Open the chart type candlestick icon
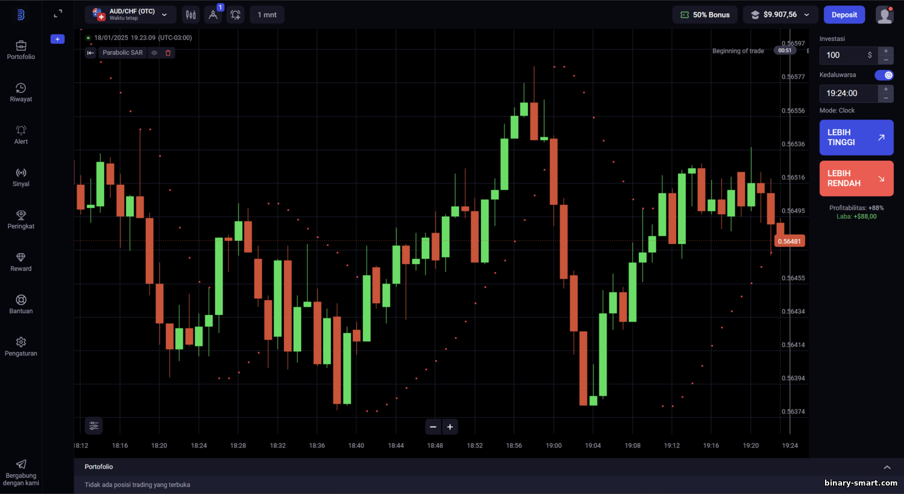Viewport: 904px width, 494px height. pyautogui.click(x=190, y=15)
